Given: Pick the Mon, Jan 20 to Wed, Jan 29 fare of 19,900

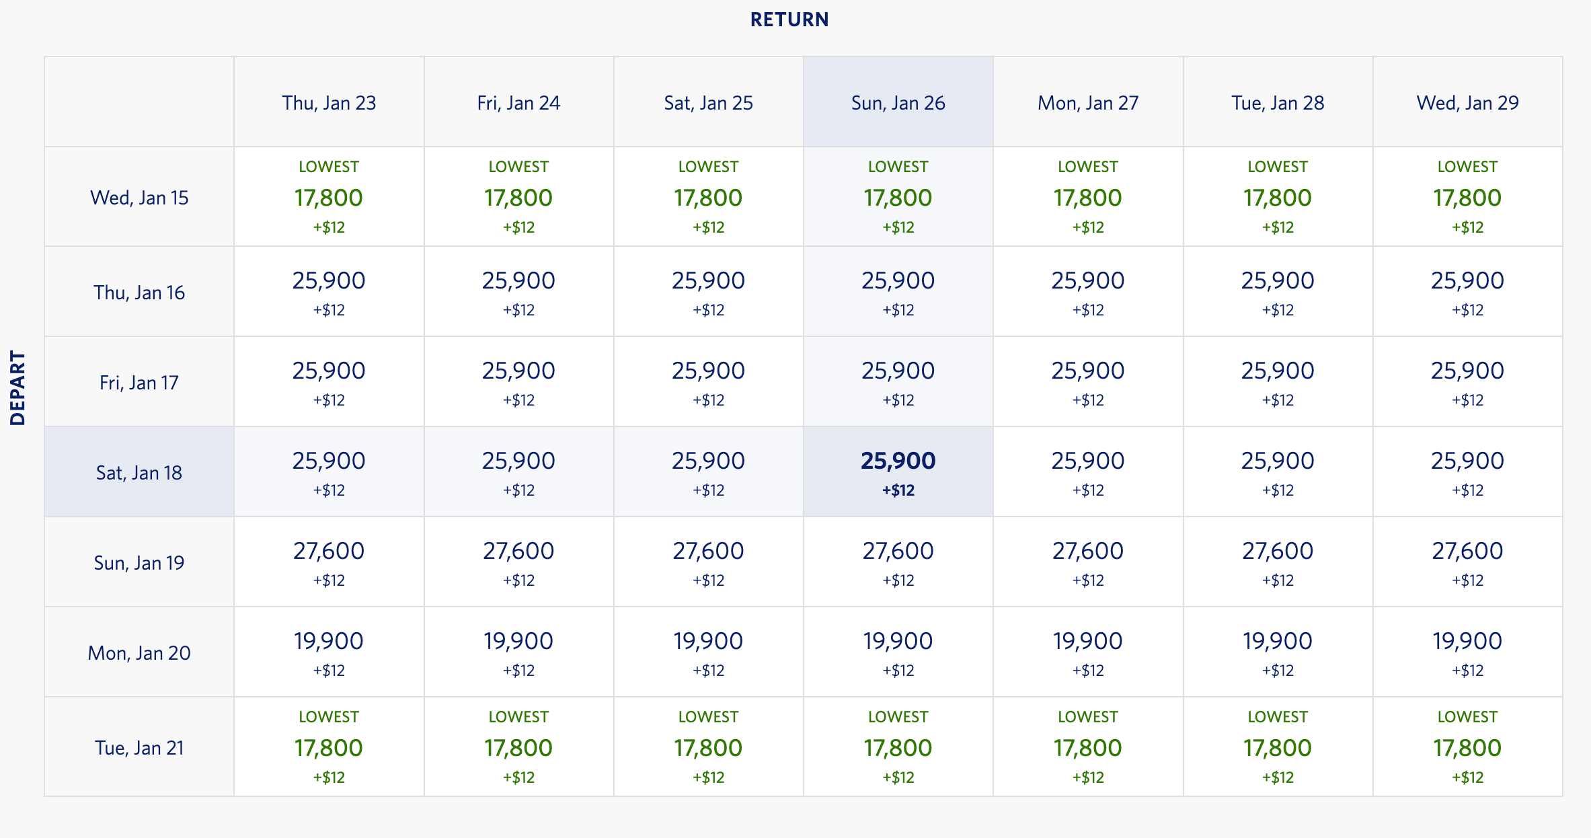Looking at the screenshot, I should point(1467,652).
